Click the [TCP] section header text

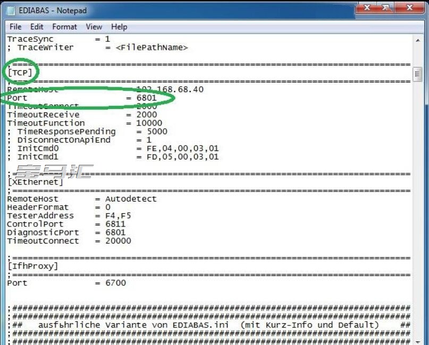[20, 73]
